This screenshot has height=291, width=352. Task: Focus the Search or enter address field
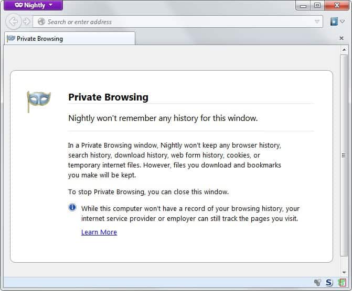178,22
